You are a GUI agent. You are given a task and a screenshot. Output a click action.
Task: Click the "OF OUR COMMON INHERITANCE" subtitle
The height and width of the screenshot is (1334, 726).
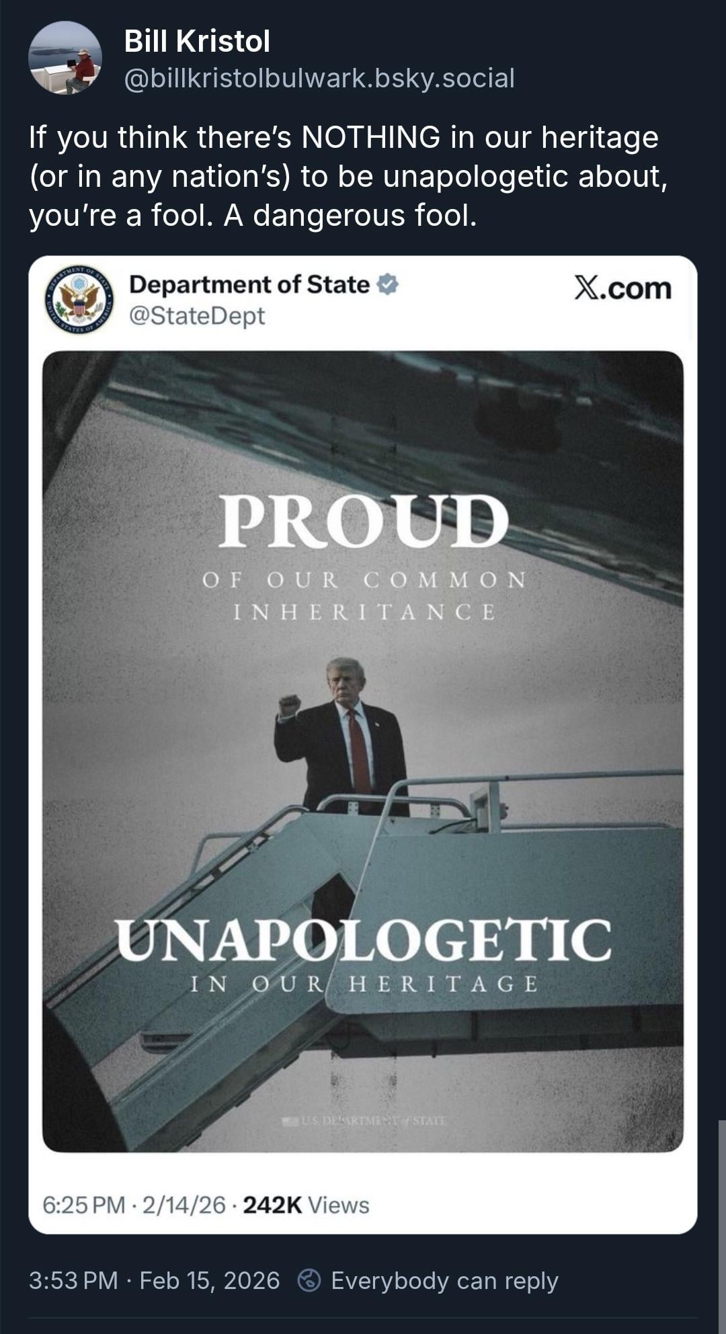pos(363,595)
